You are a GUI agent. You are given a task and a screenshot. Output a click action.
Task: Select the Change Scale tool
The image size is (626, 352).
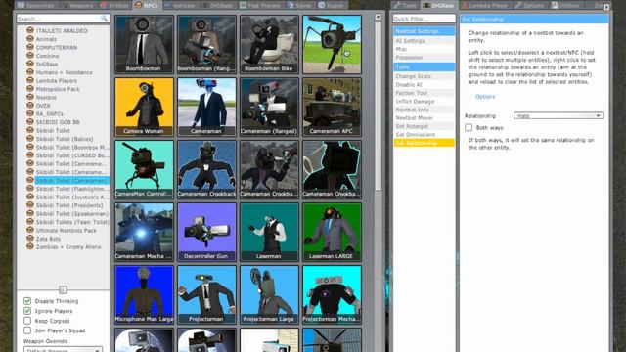click(424, 76)
